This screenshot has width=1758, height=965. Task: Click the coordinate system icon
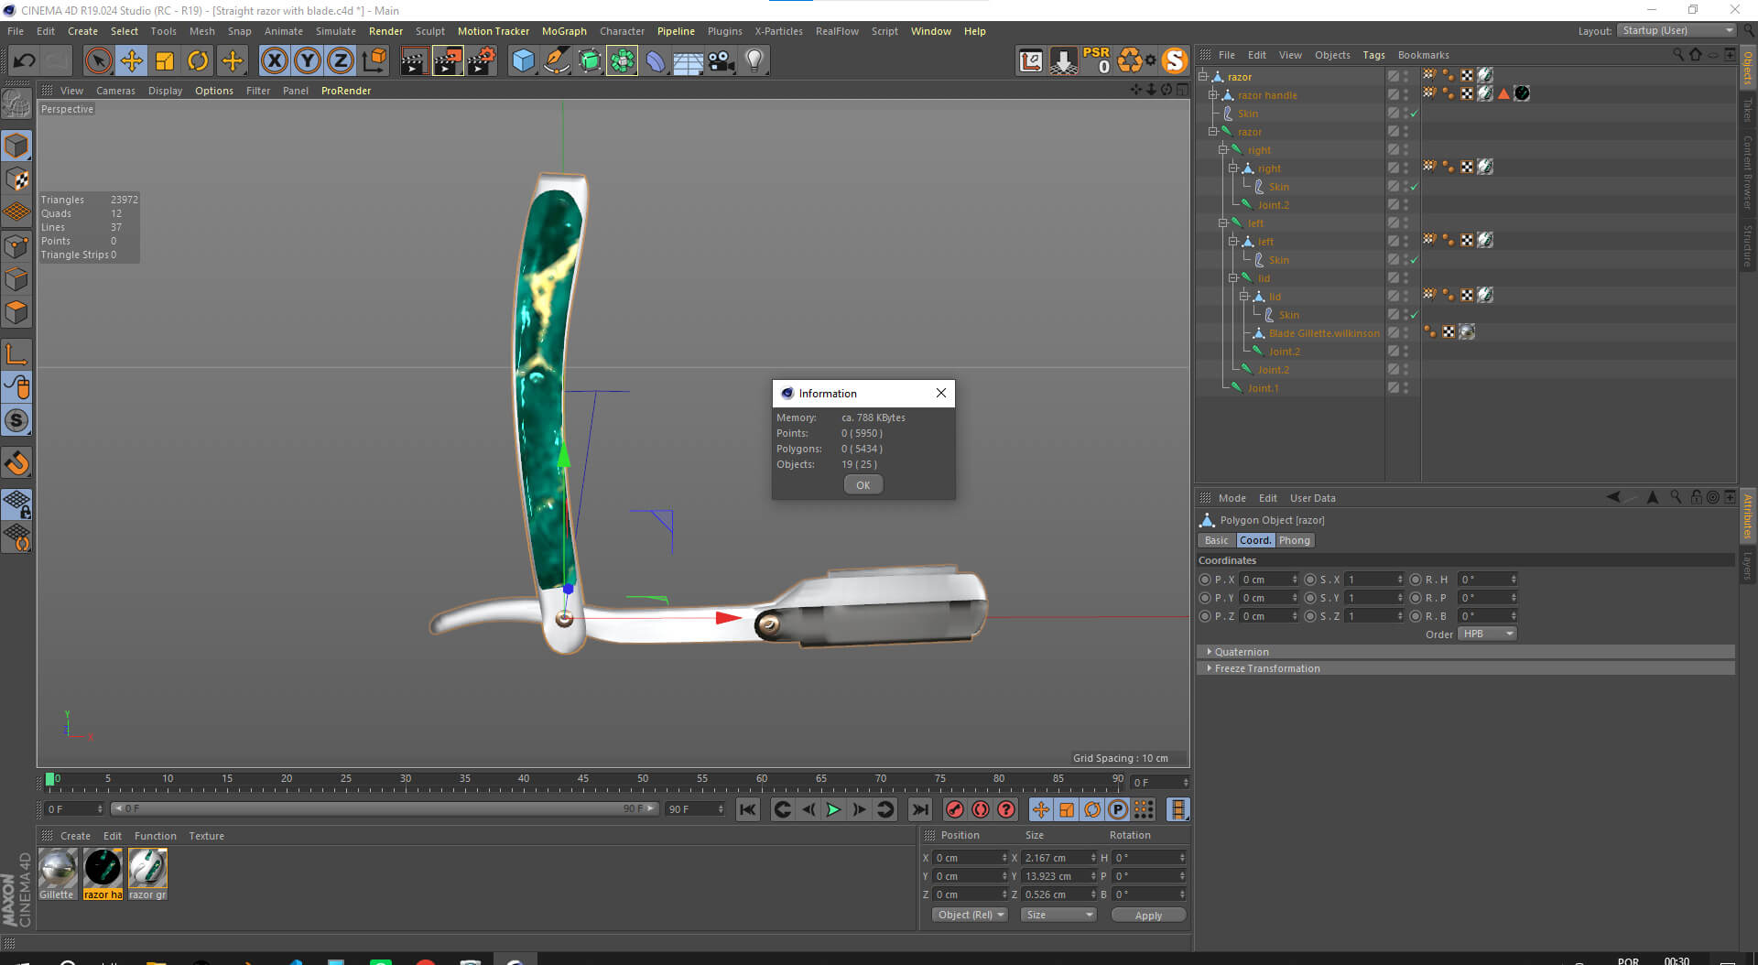pos(374,61)
